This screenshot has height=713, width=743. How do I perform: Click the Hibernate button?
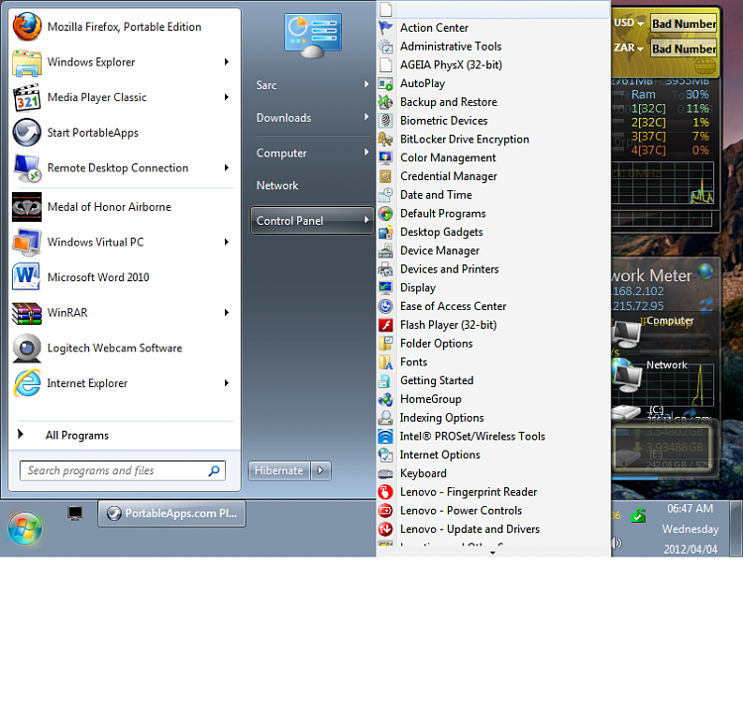[x=279, y=470]
